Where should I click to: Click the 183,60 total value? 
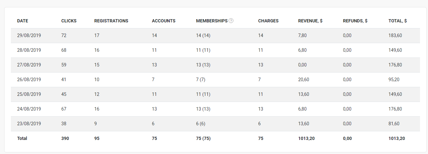click(x=395, y=35)
